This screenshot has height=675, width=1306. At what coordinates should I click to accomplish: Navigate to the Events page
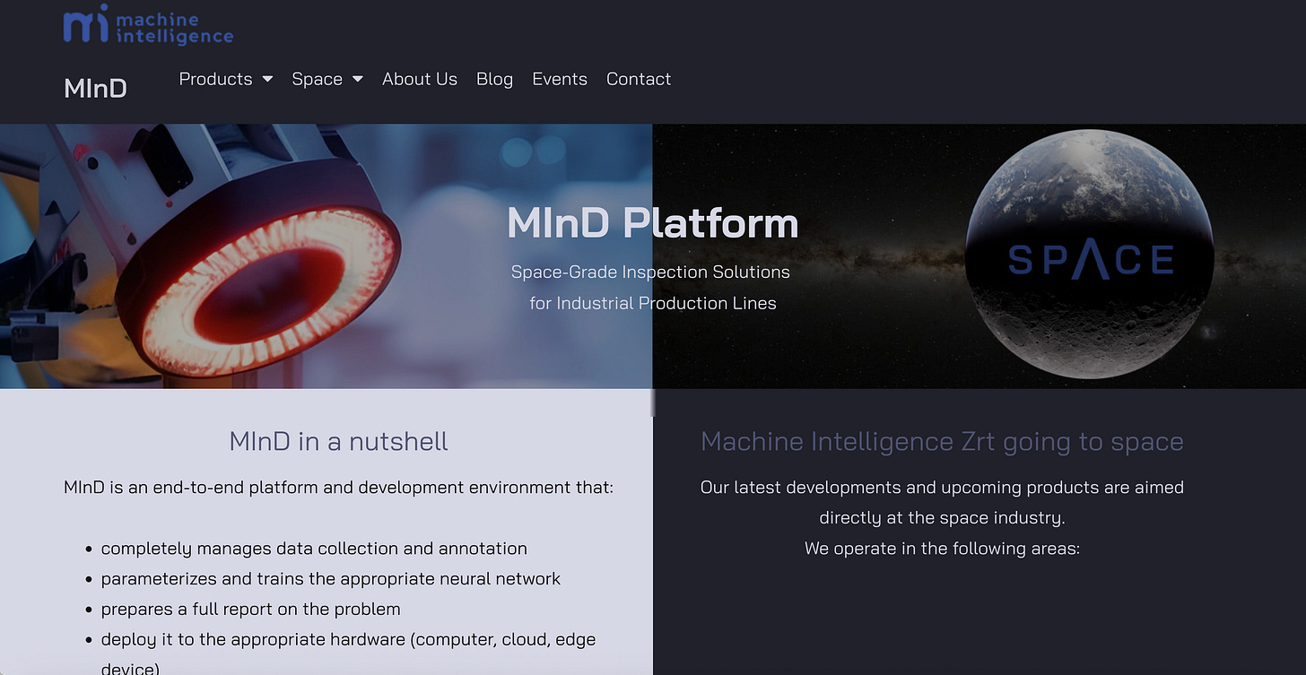560,79
